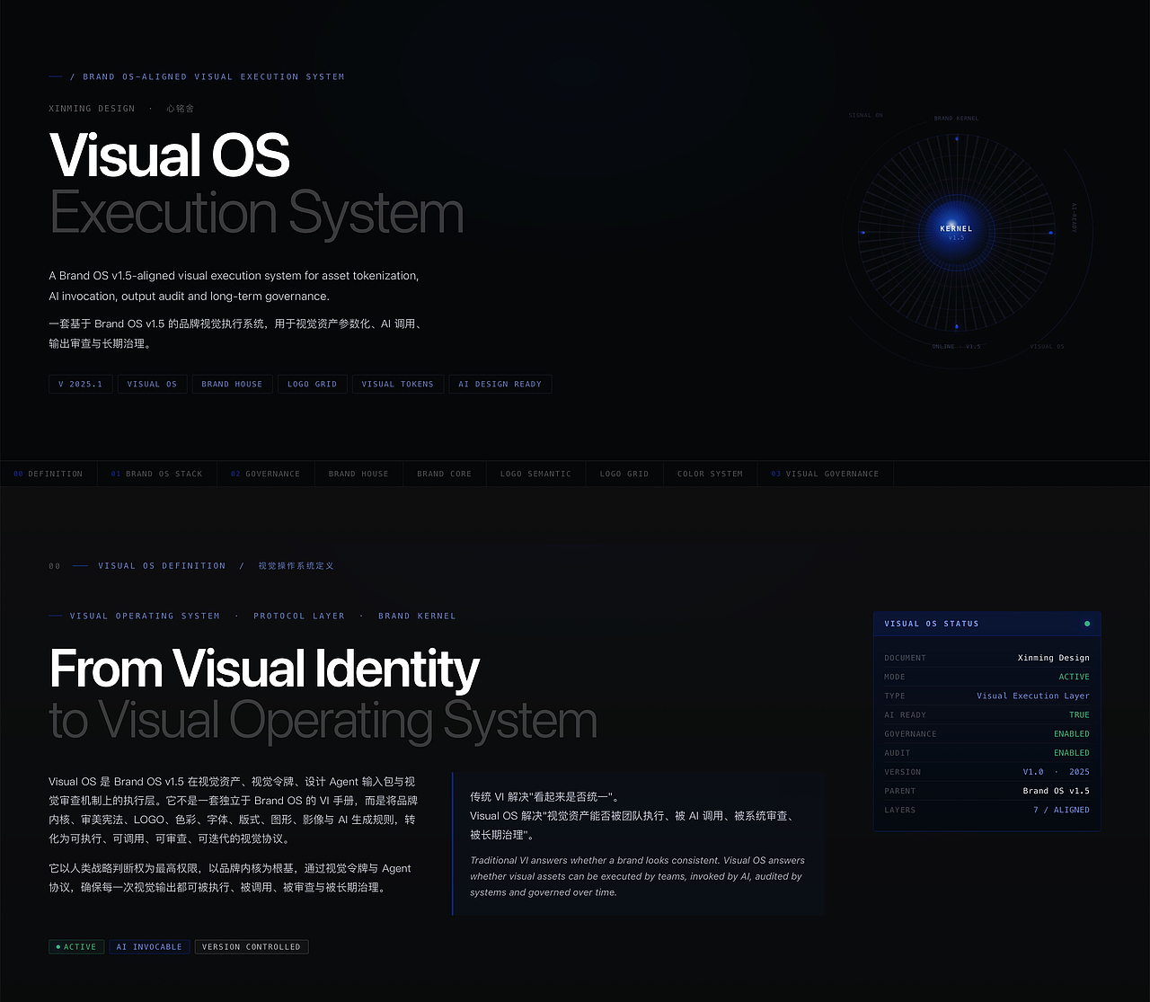Image resolution: width=1150 pixels, height=1002 pixels.
Task: Select the BRAND HOUSE tab in the navigation bar
Action: (358, 474)
